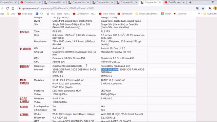Open the DavidTecNew - You... bookmark
This screenshot has height=122, width=217.
point(84,14)
